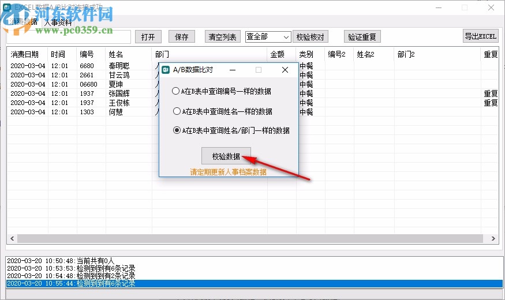The image size is (505, 300).
Task: Click the 部门 column header
Action: click(210, 54)
